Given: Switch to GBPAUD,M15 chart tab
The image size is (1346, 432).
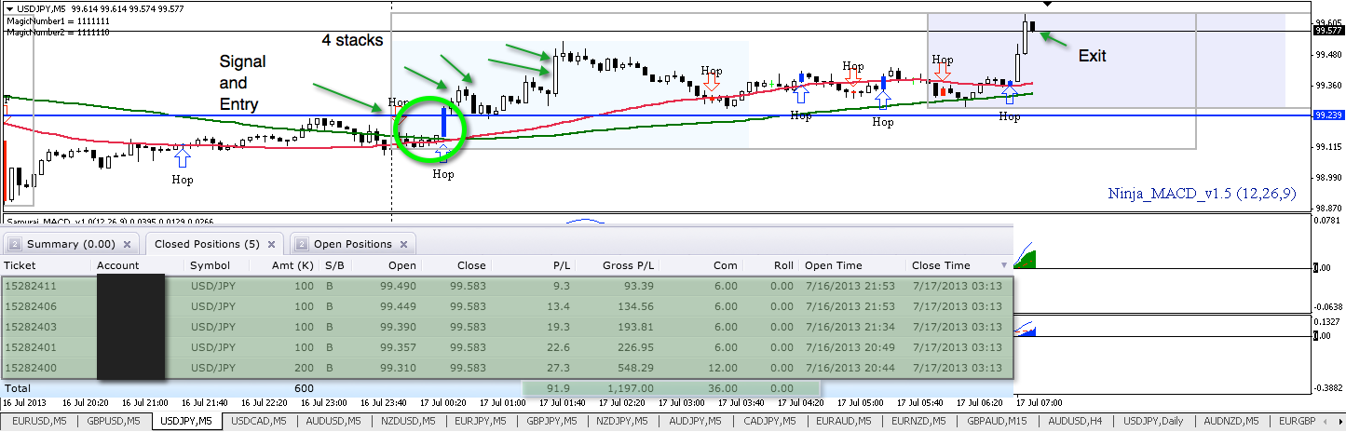Looking at the screenshot, I should click(x=999, y=422).
